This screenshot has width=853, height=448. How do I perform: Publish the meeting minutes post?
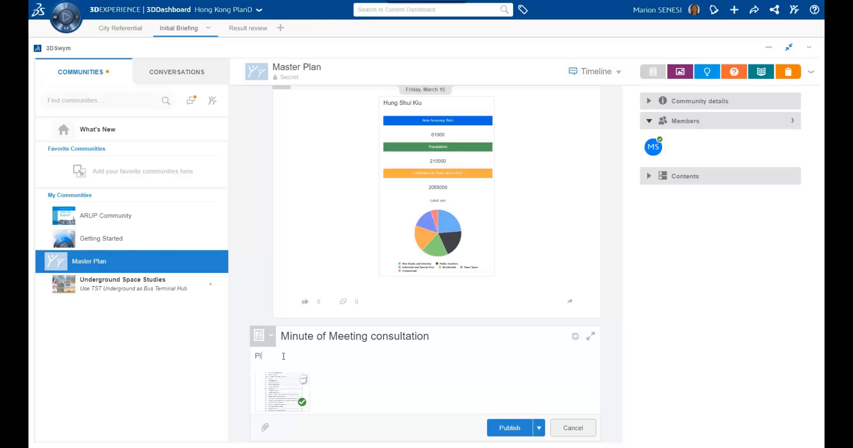(x=509, y=428)
